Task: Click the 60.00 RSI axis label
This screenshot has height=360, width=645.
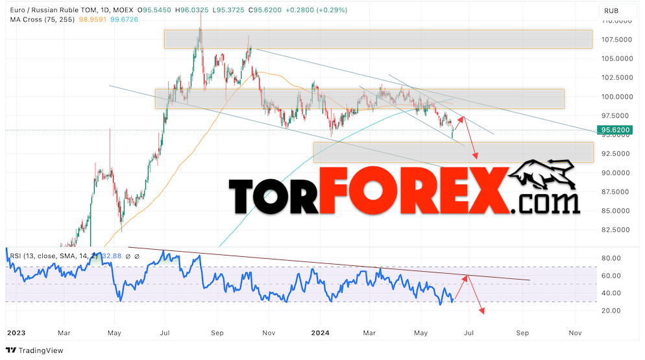Action: 611,276
